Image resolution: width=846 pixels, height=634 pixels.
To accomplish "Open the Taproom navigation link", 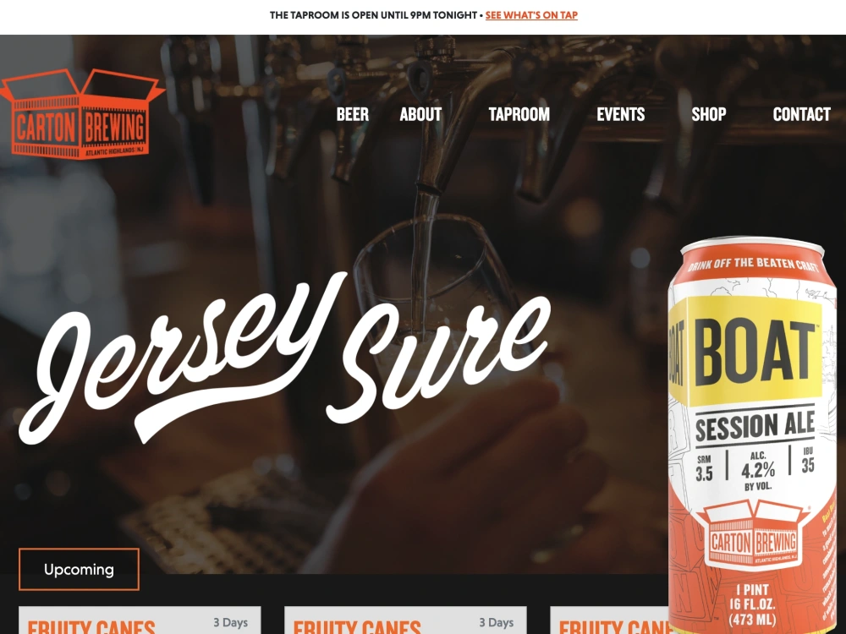I will 519,114.
